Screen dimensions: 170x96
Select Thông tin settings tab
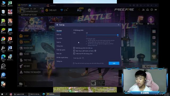click(59, 61)
